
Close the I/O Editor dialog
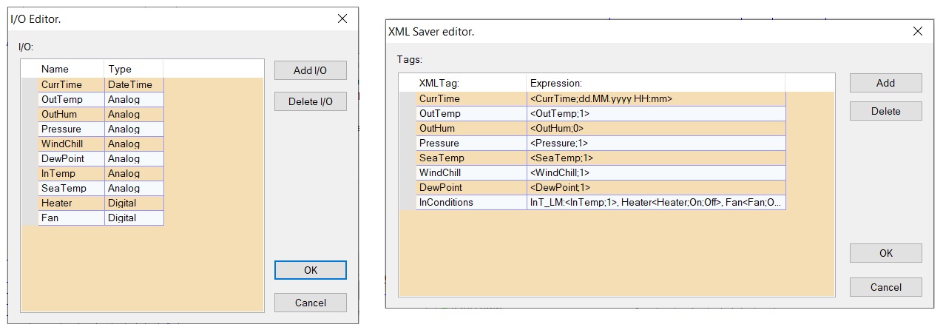342,19
